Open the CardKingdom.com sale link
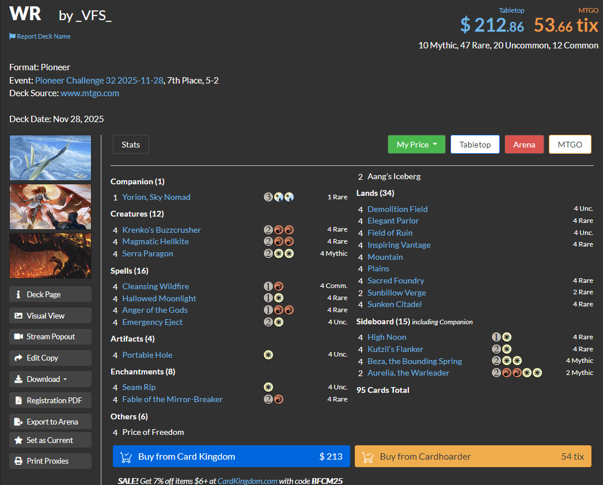The image size is (603, 485). (x=247, y=481)
